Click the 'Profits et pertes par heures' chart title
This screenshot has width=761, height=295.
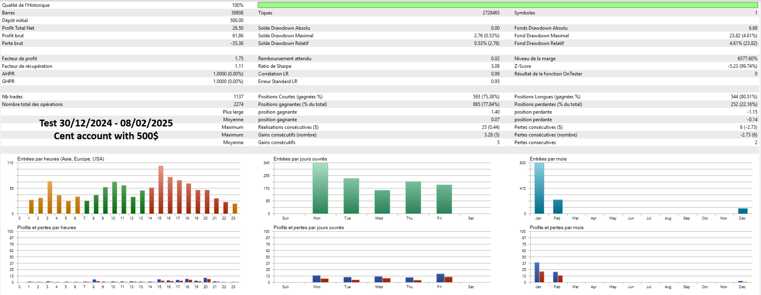pyautogui.click(x=47, y=228)
